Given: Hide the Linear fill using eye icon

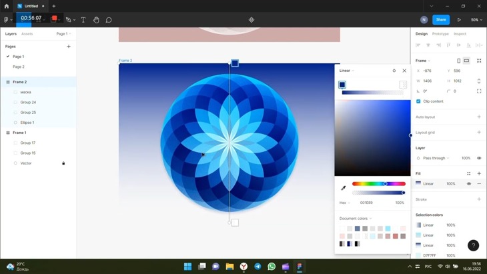Looking at the screenshot, I should (x=469, y=183).
